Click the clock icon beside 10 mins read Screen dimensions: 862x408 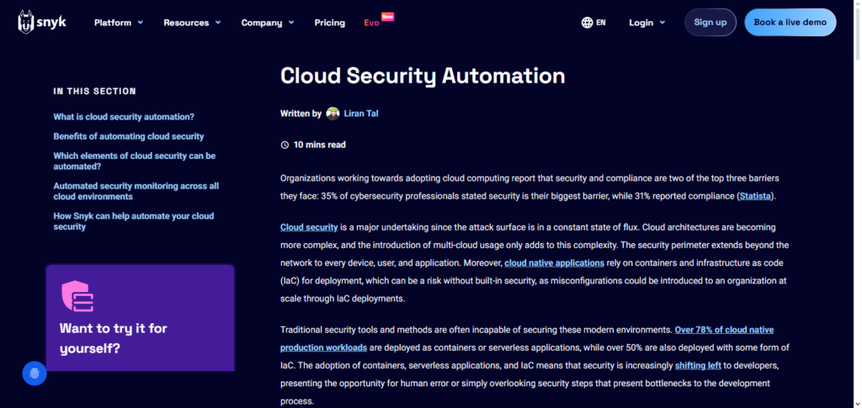(x=285, y=145)
